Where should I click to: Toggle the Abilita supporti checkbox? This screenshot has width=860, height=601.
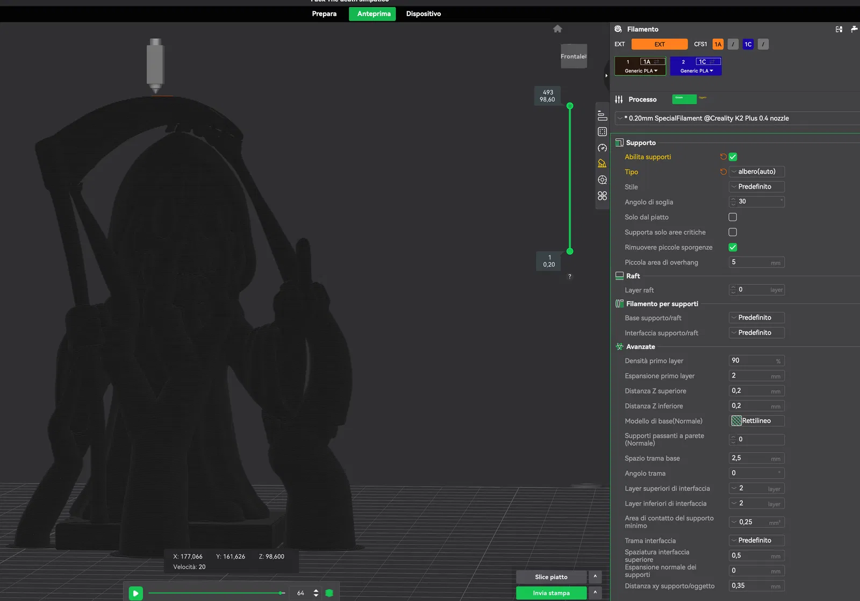pyautogui.click(x=733, y=157)
